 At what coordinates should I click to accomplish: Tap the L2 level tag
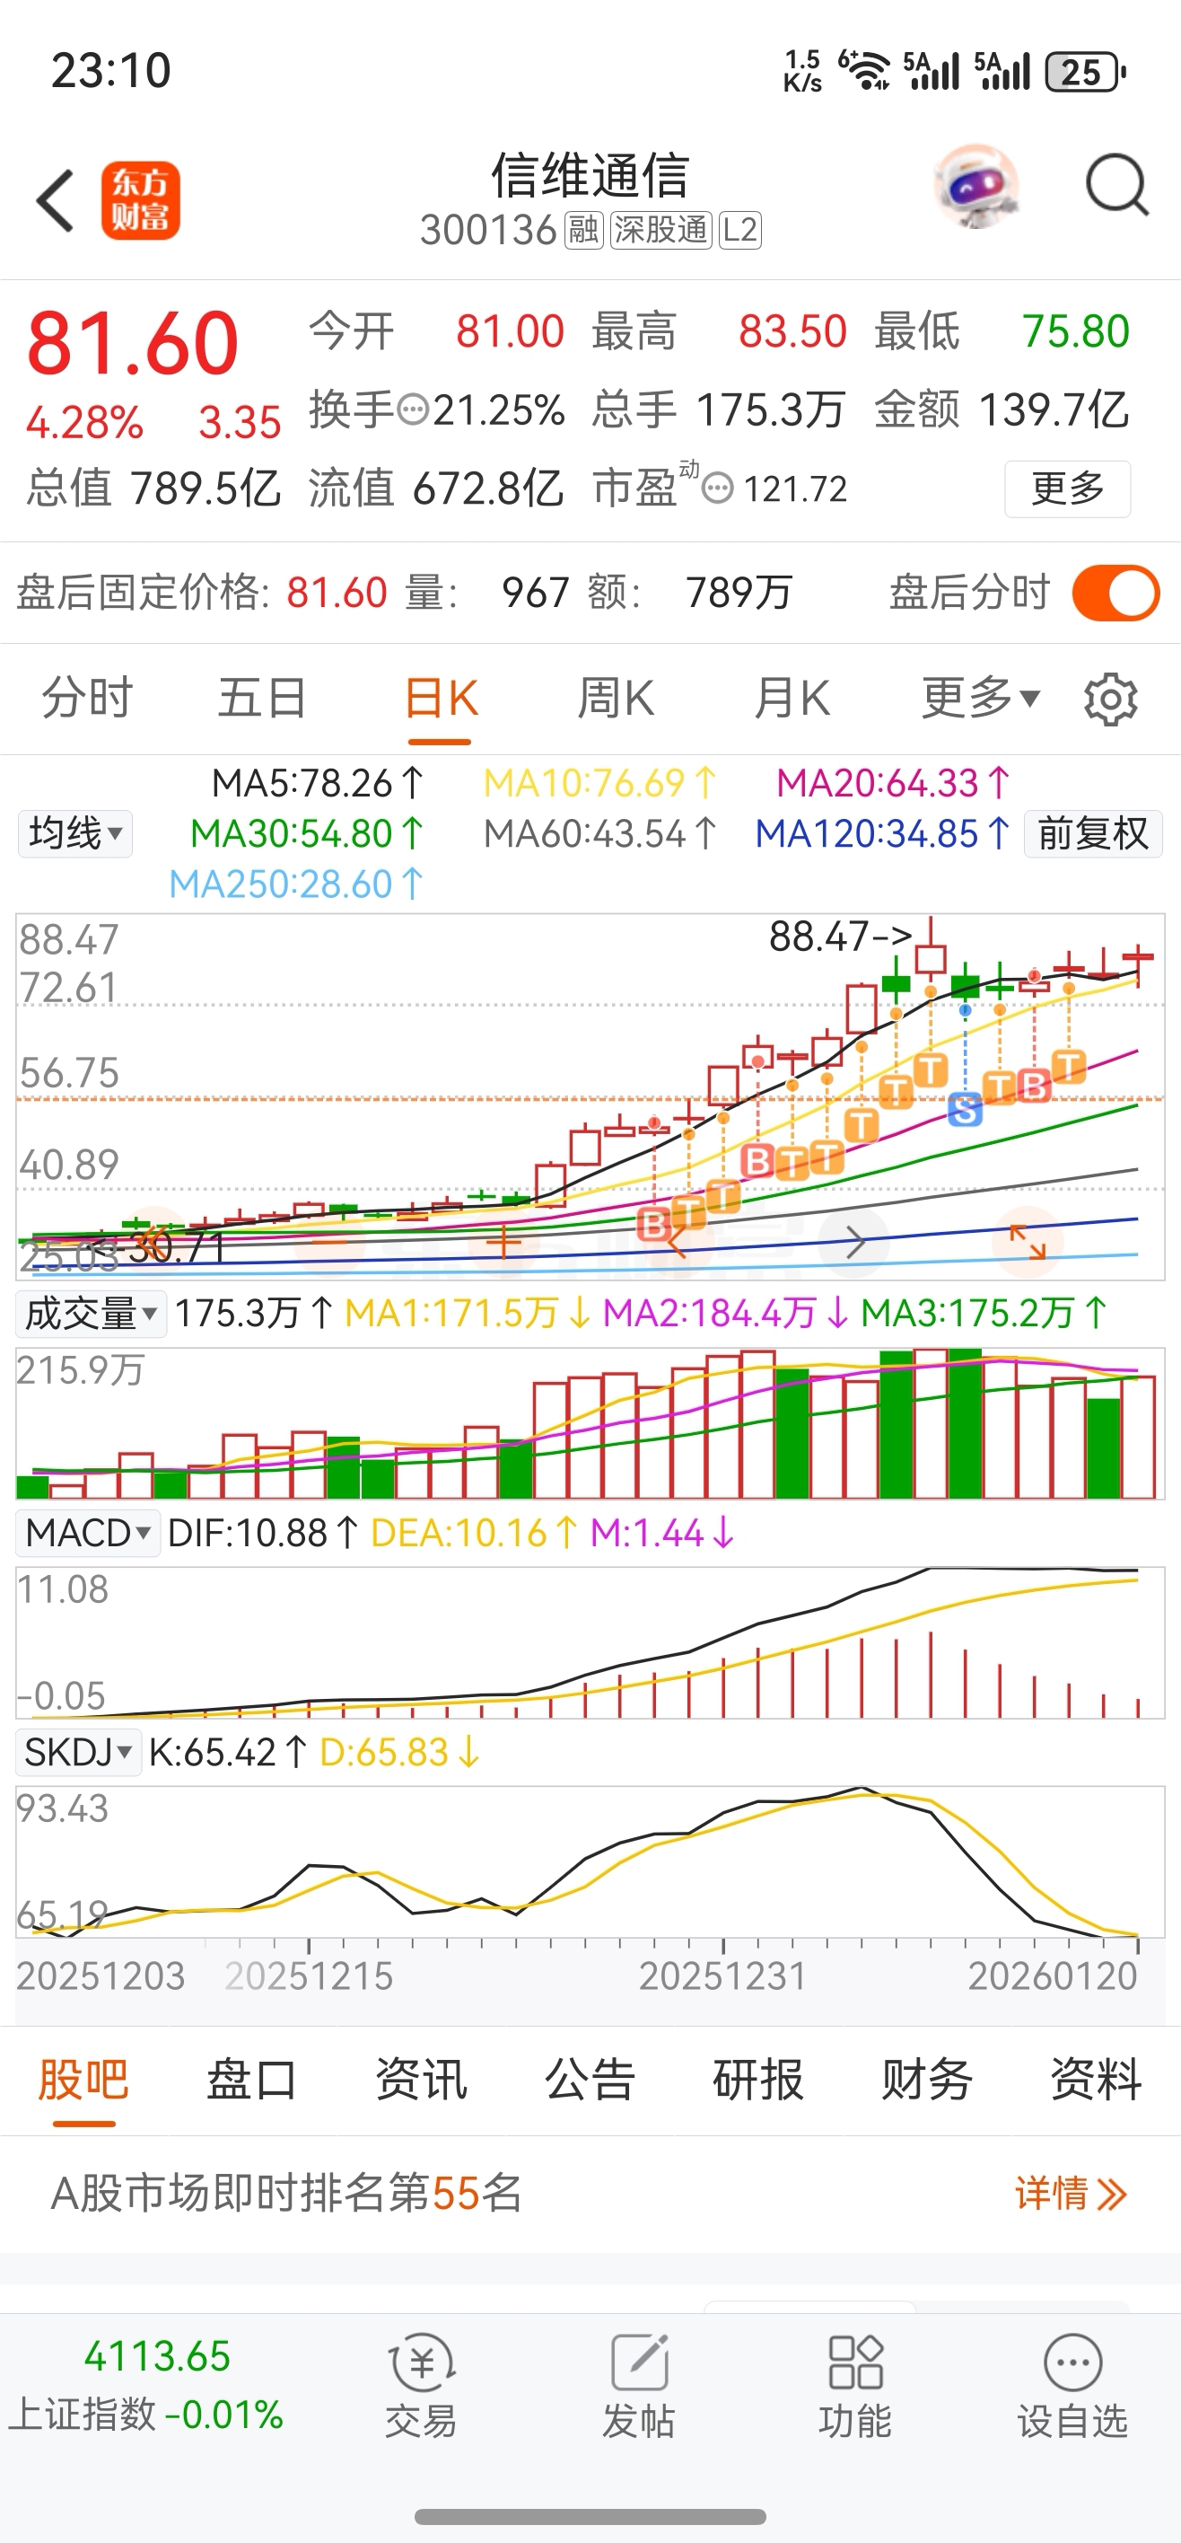click(740, 230)
